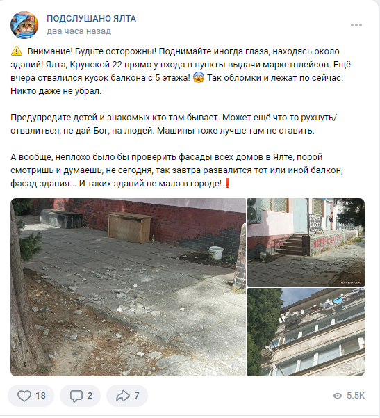Click the comment count 2
This screenshot has width=380, height=418.
90,396
